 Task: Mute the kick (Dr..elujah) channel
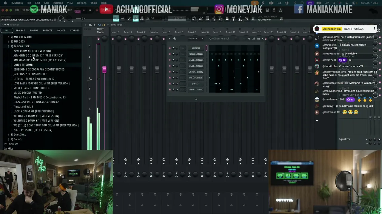pyautogui.click(x=170, y=78)
